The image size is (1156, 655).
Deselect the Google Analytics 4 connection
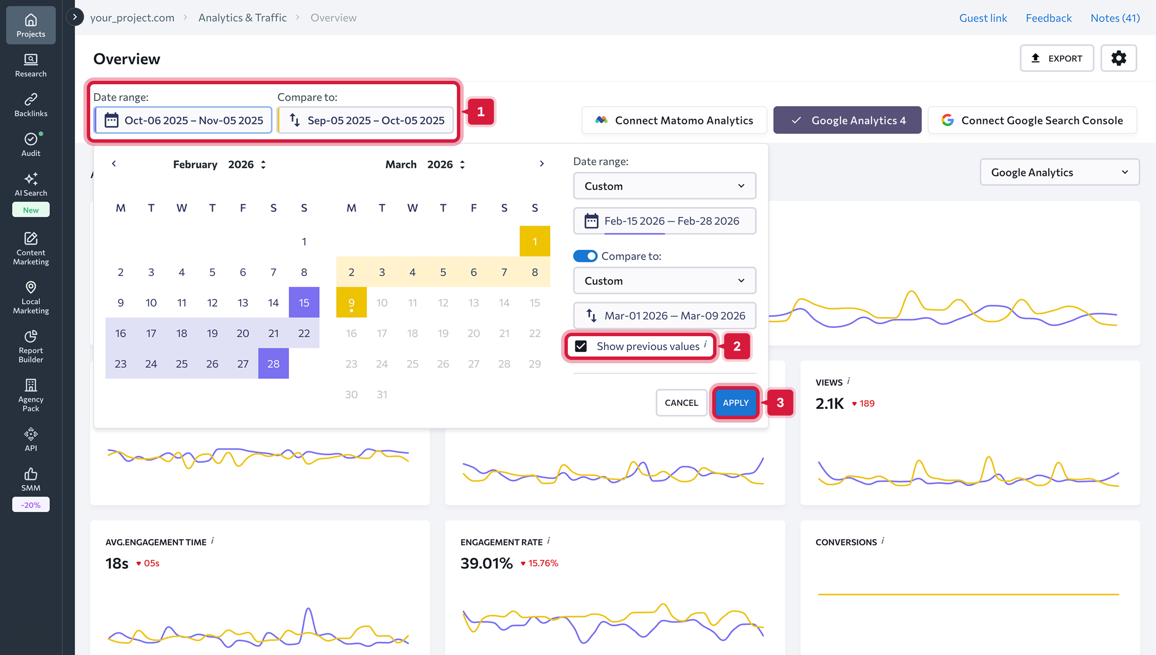click(847, 120)
